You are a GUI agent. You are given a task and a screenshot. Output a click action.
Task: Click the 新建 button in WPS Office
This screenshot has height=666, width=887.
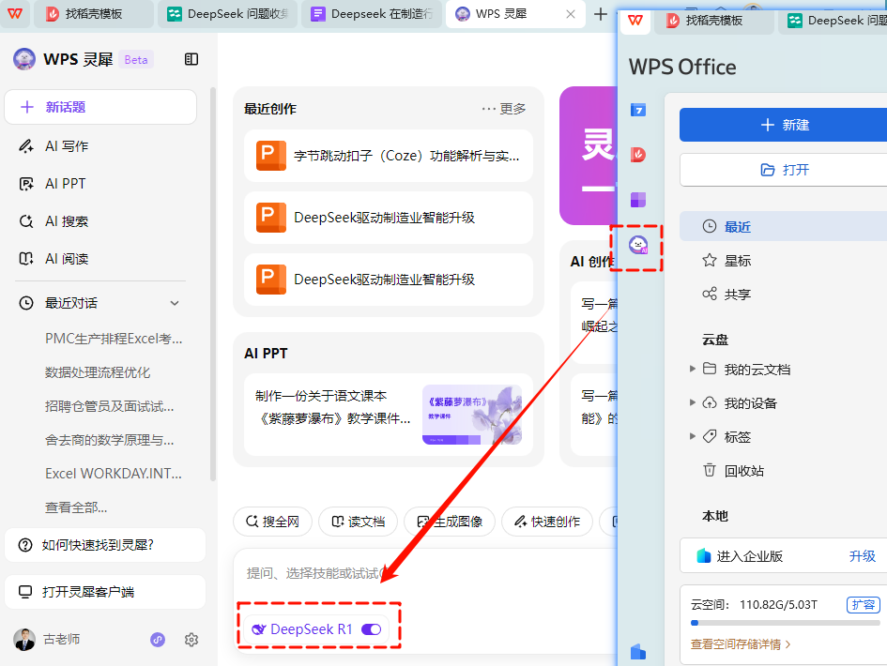(784, 125)
